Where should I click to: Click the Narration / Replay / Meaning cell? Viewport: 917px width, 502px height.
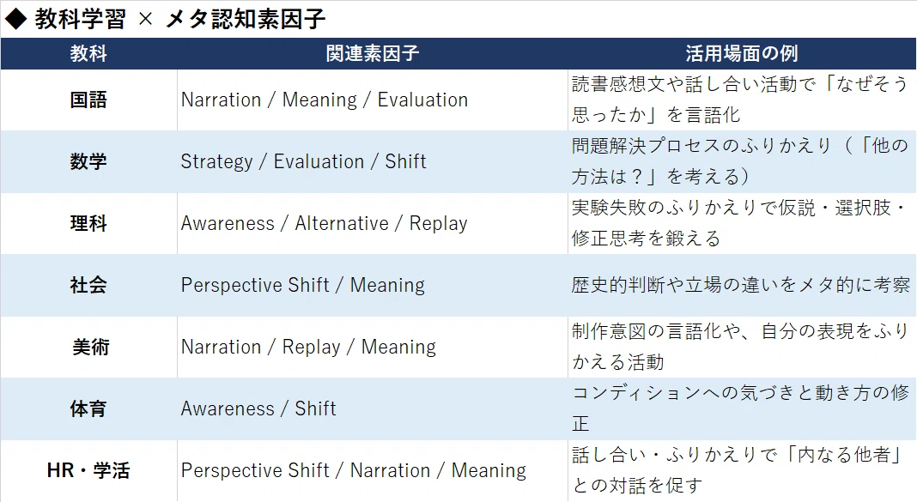click(372, 348)
